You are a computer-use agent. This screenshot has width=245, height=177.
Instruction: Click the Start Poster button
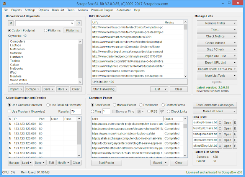tap(106, 162)
